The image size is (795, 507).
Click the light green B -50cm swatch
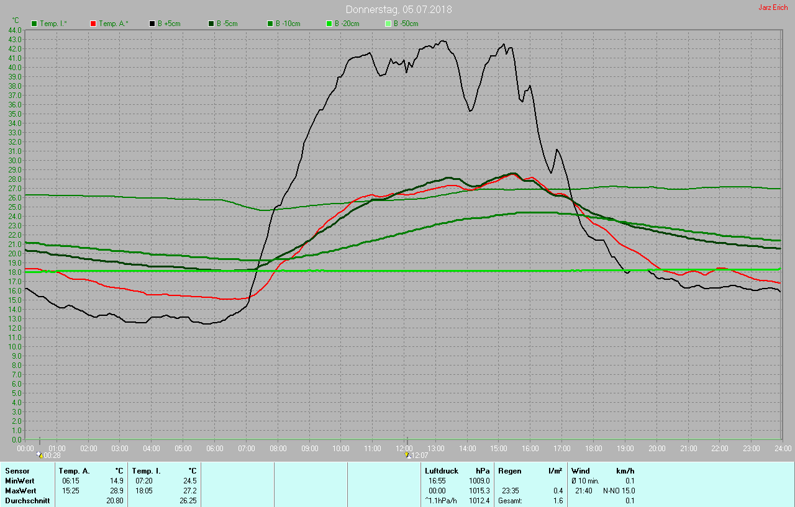(388, 24)
